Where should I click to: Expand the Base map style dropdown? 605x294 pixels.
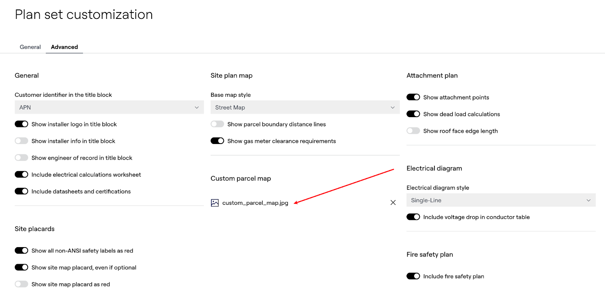pos(305,107)
